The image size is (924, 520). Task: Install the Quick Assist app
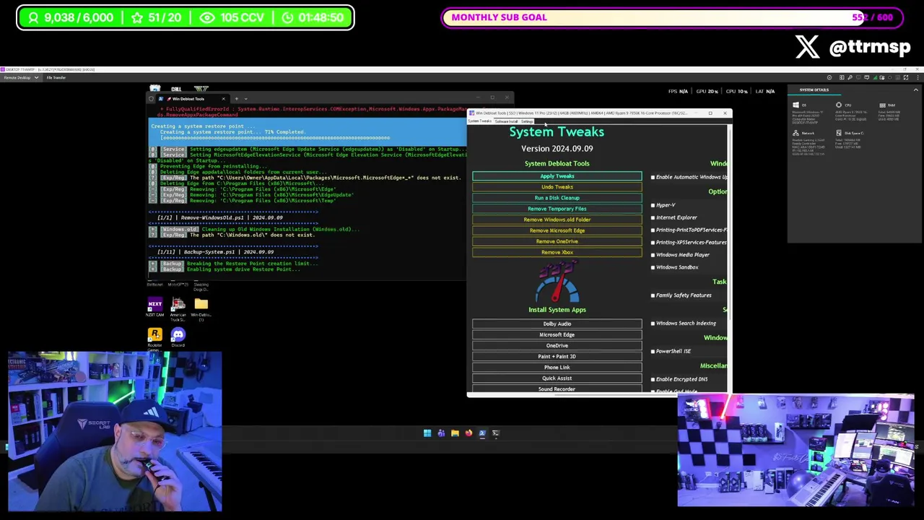tap(557, 378)
